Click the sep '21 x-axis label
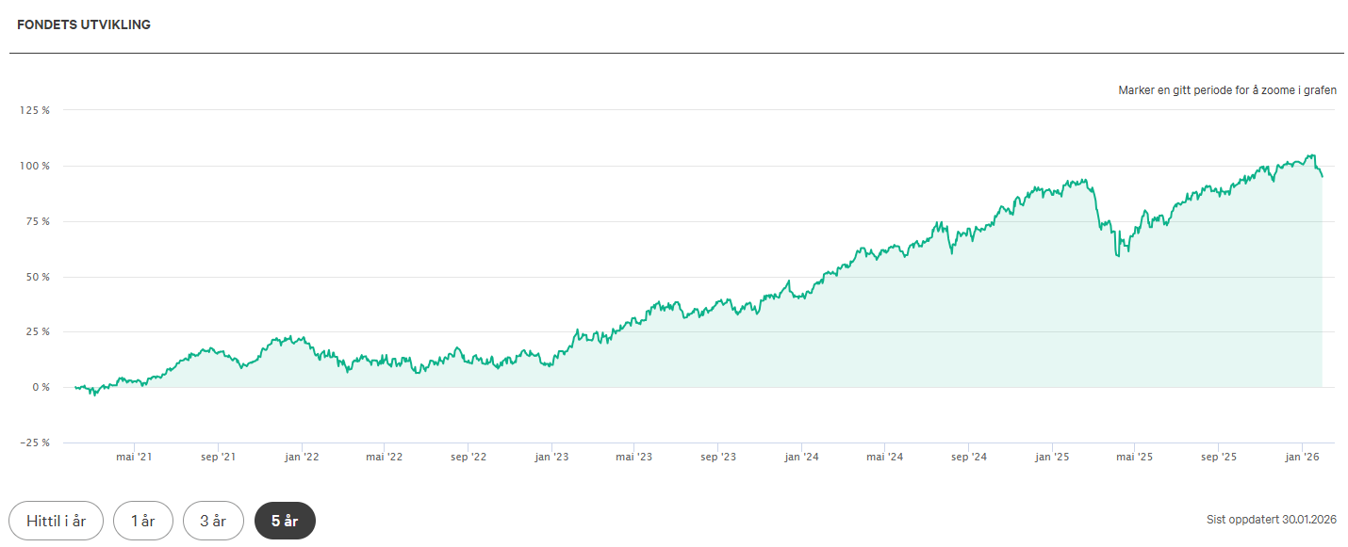 (x=218, y=457)
